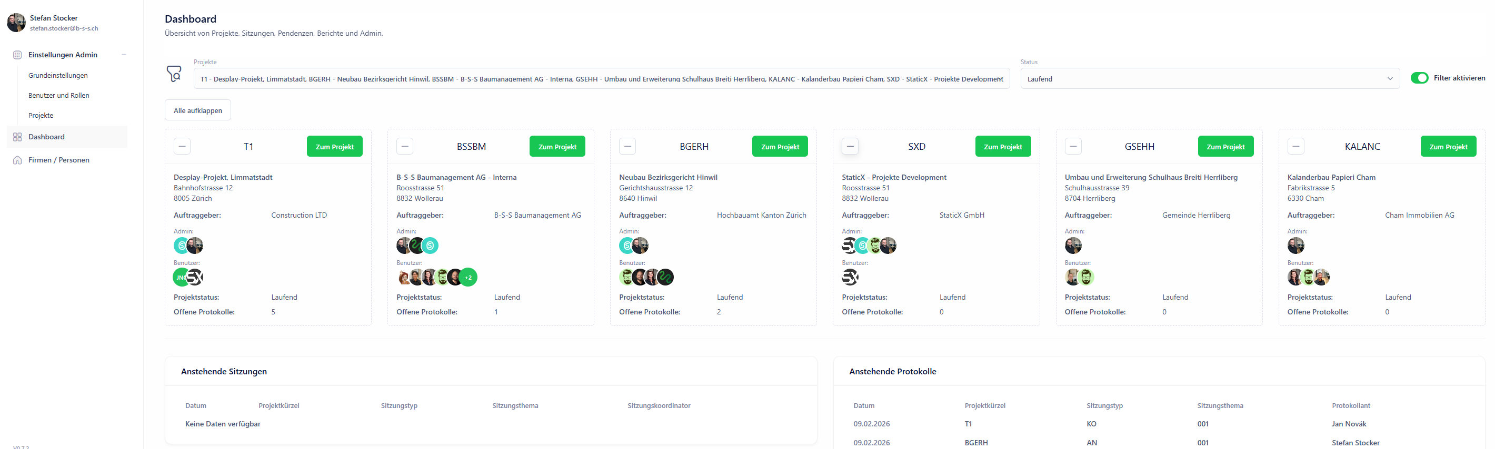Click Stefan Stocker in Protokollant column
Viewport: 1495px width, 449px height.
click(1356, 443)
